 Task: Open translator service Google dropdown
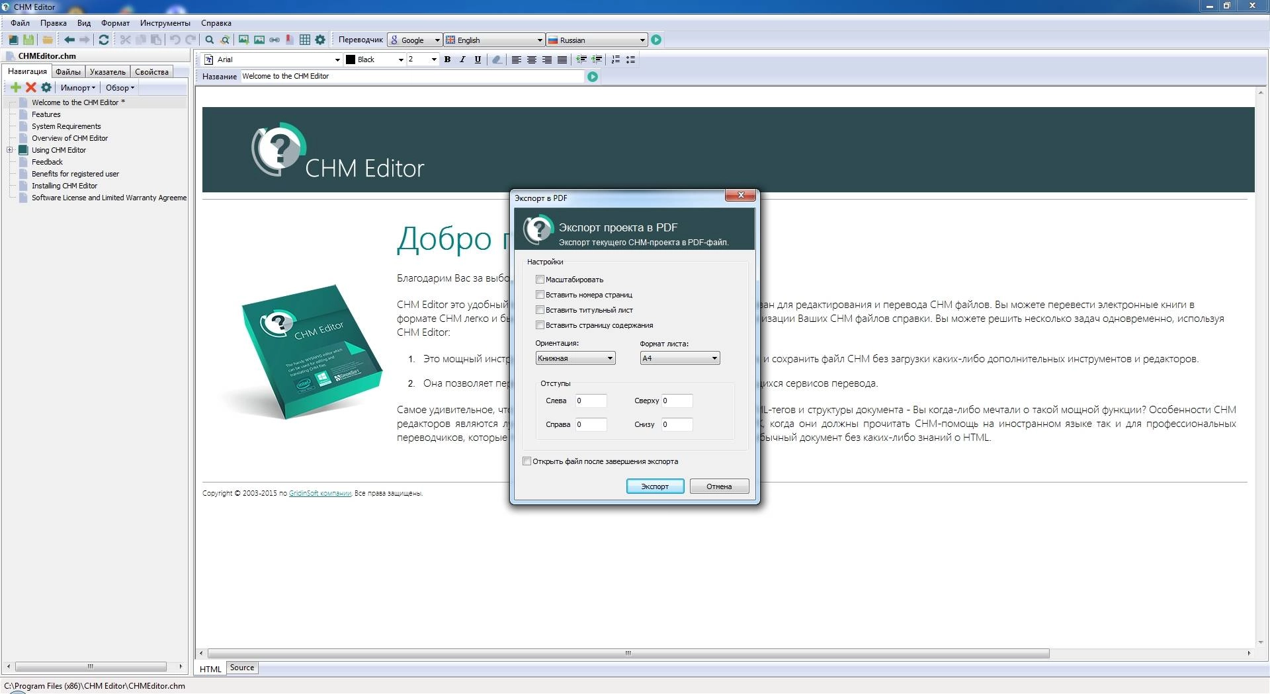pyautogui.click(x=415, y=40)
